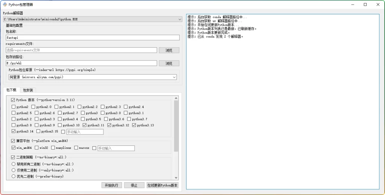
Task: Maximize the Python包管理器 window
Action: [x=365, y=5]
